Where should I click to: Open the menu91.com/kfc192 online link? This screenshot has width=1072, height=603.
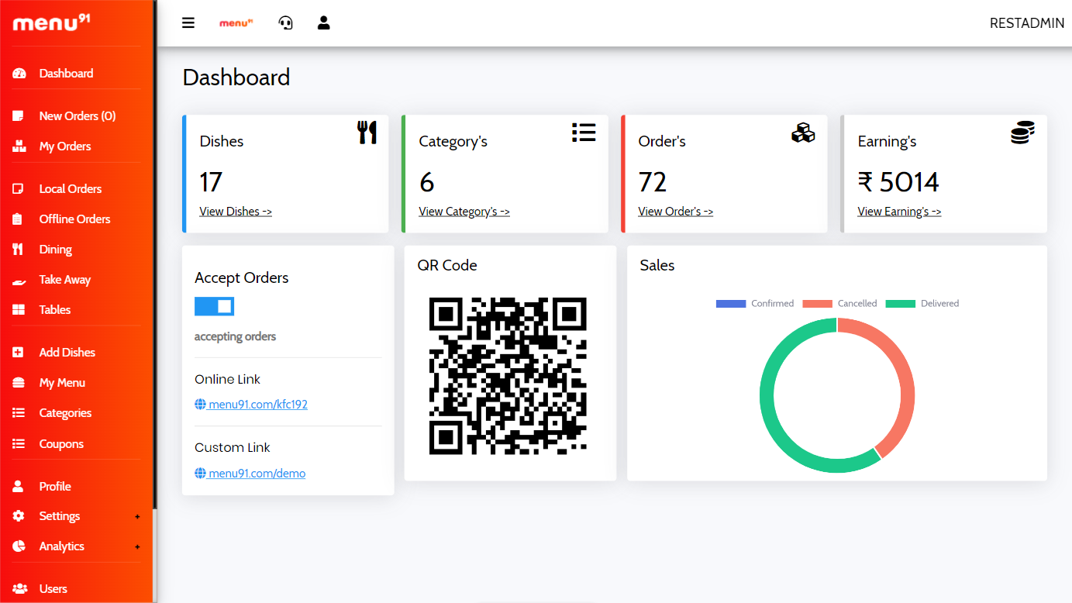(x=258, y=405)
